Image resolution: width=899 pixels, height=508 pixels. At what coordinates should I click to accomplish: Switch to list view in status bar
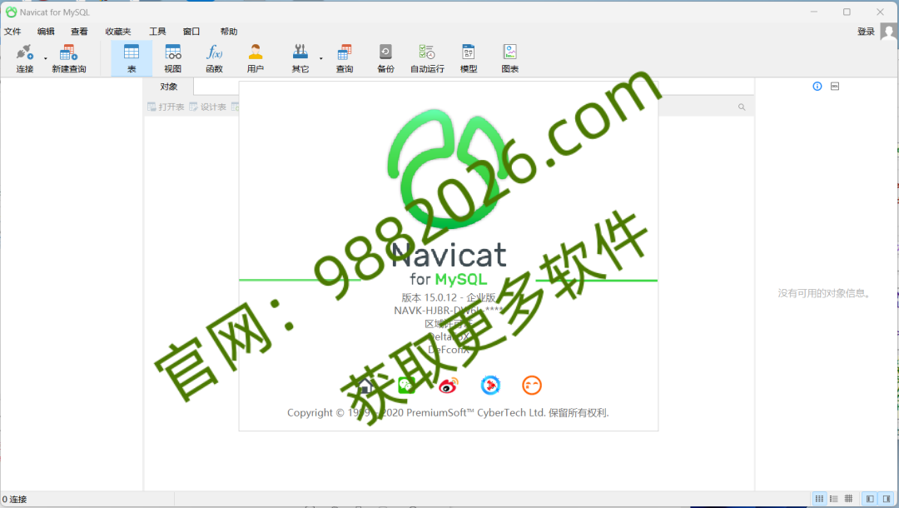819,499
